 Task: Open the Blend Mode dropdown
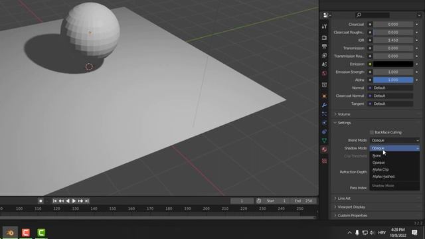394,140
